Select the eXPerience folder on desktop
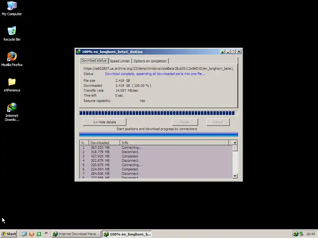318x238 pixels. [x=12, y=85]
